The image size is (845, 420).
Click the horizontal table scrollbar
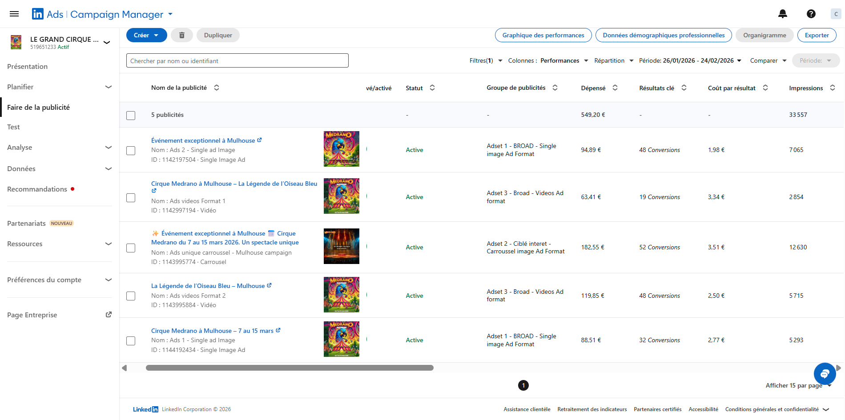pos(290,368)
